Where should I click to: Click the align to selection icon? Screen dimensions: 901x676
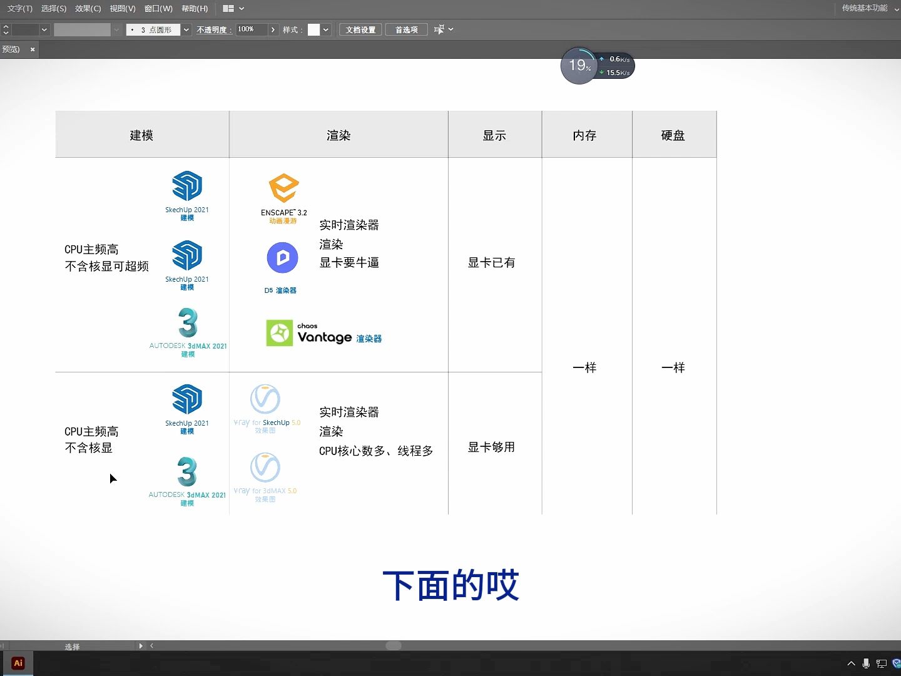point(439,29)
